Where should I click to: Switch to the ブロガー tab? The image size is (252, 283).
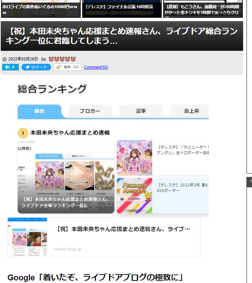[x=90, y=111]
